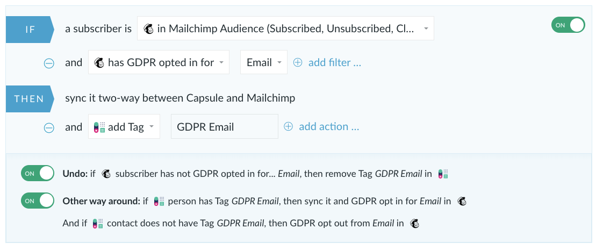Click the THEN rule label
Image resolution: width=596 pixels, height=250 pixels.
[x=30, y=99]
